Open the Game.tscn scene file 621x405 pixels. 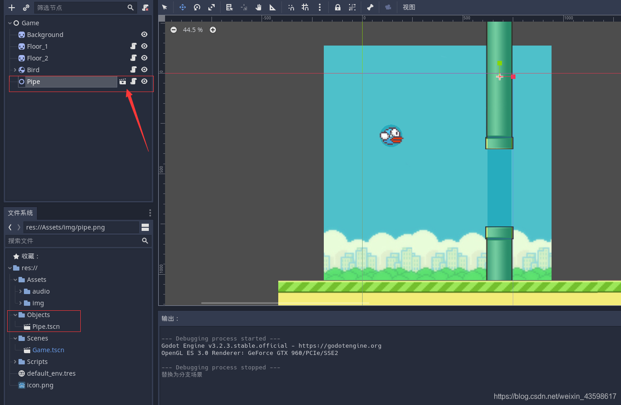[x=48, y=350]
